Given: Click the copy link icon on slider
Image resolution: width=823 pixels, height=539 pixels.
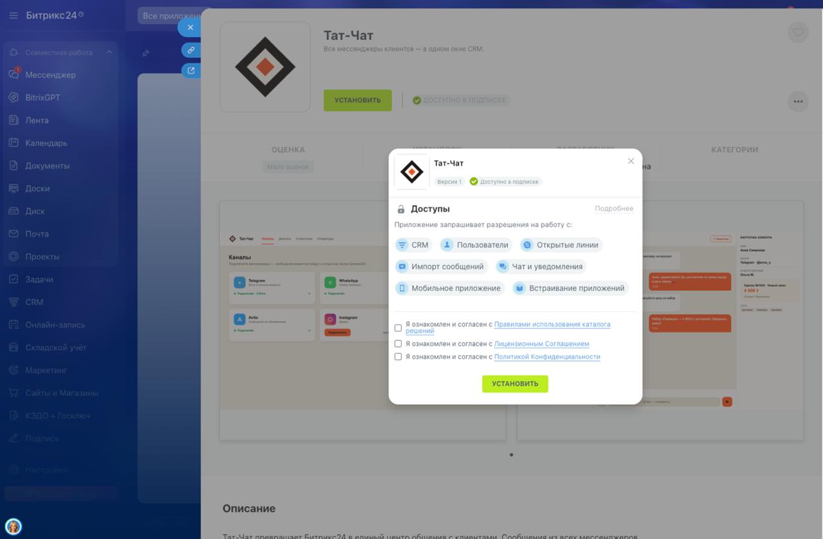Looking at the screenshot, I should [x=191, y=50].
